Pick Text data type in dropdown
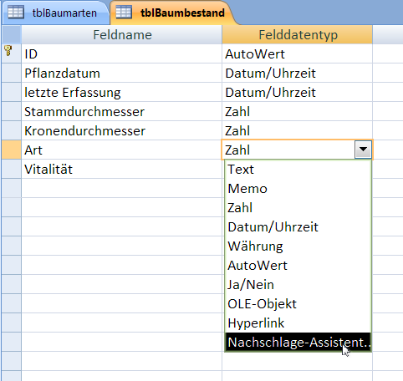Viewport: 403px width, 381px height. click(298, 170)
